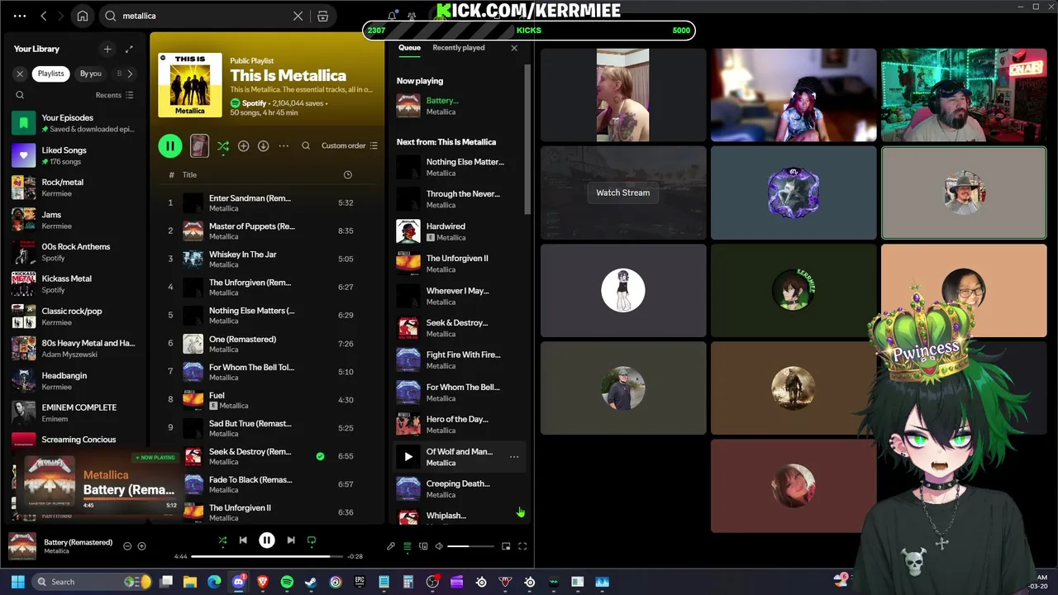Viewport: 1058px width, 595px height.
Task: Toggle shuffle in the bottom player bar
Action: pyautogui.click(x=222, y=540)
